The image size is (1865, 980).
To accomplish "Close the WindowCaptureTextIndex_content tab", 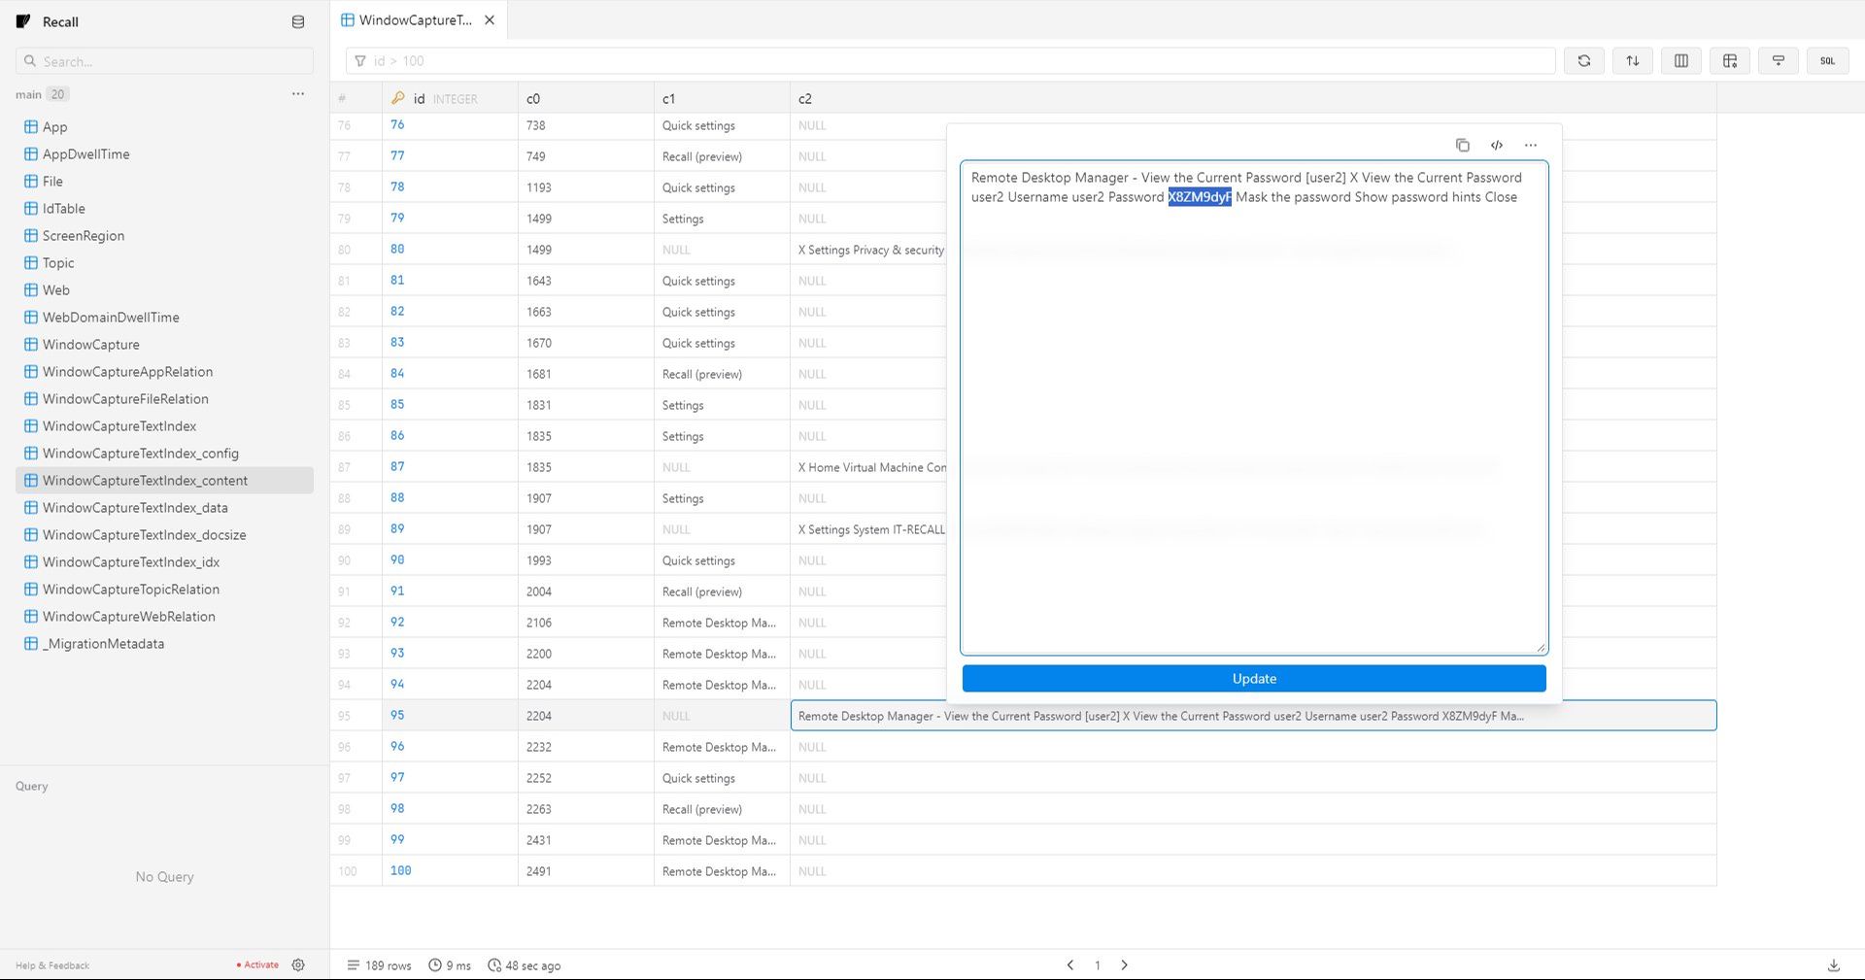I will pyautogui.click(x=490, y=20).
